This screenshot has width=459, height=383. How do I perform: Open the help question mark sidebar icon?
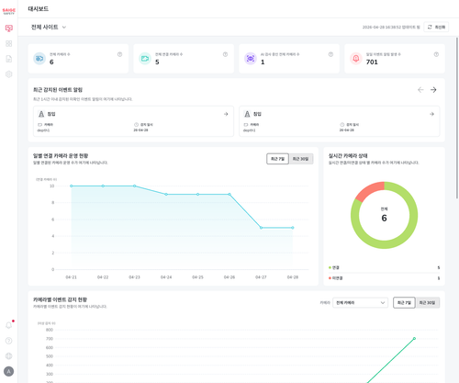(9, 341)
